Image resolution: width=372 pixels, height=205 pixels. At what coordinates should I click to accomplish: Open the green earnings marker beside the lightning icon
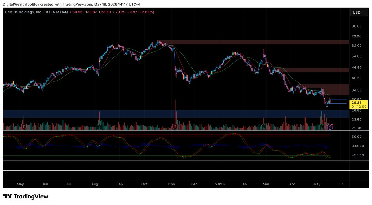(x=322, y=127)
